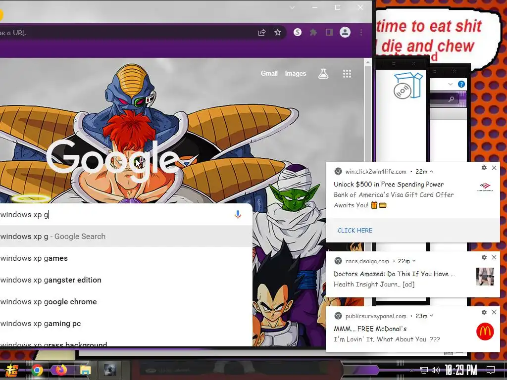The width and height of the screenshot is (507, 380).
Task: Click the CLICK HERE notification button
Action: tap(355, 231)
